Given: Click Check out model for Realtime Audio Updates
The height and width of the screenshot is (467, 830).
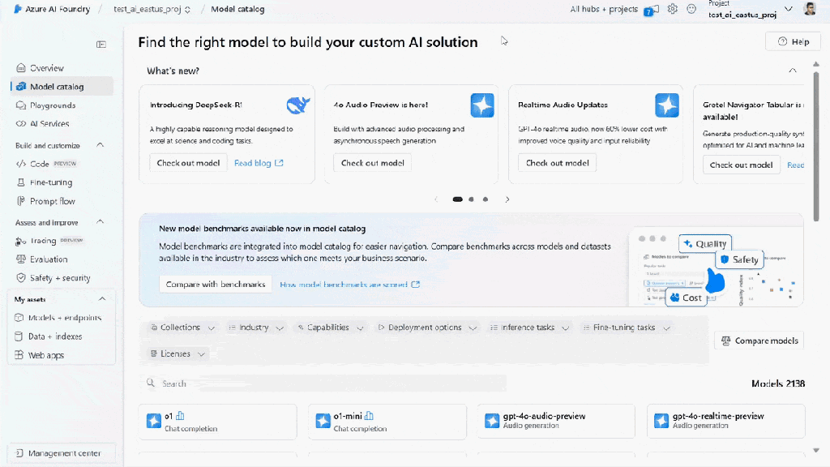Looking at the screenshot, I should [557, 163].
